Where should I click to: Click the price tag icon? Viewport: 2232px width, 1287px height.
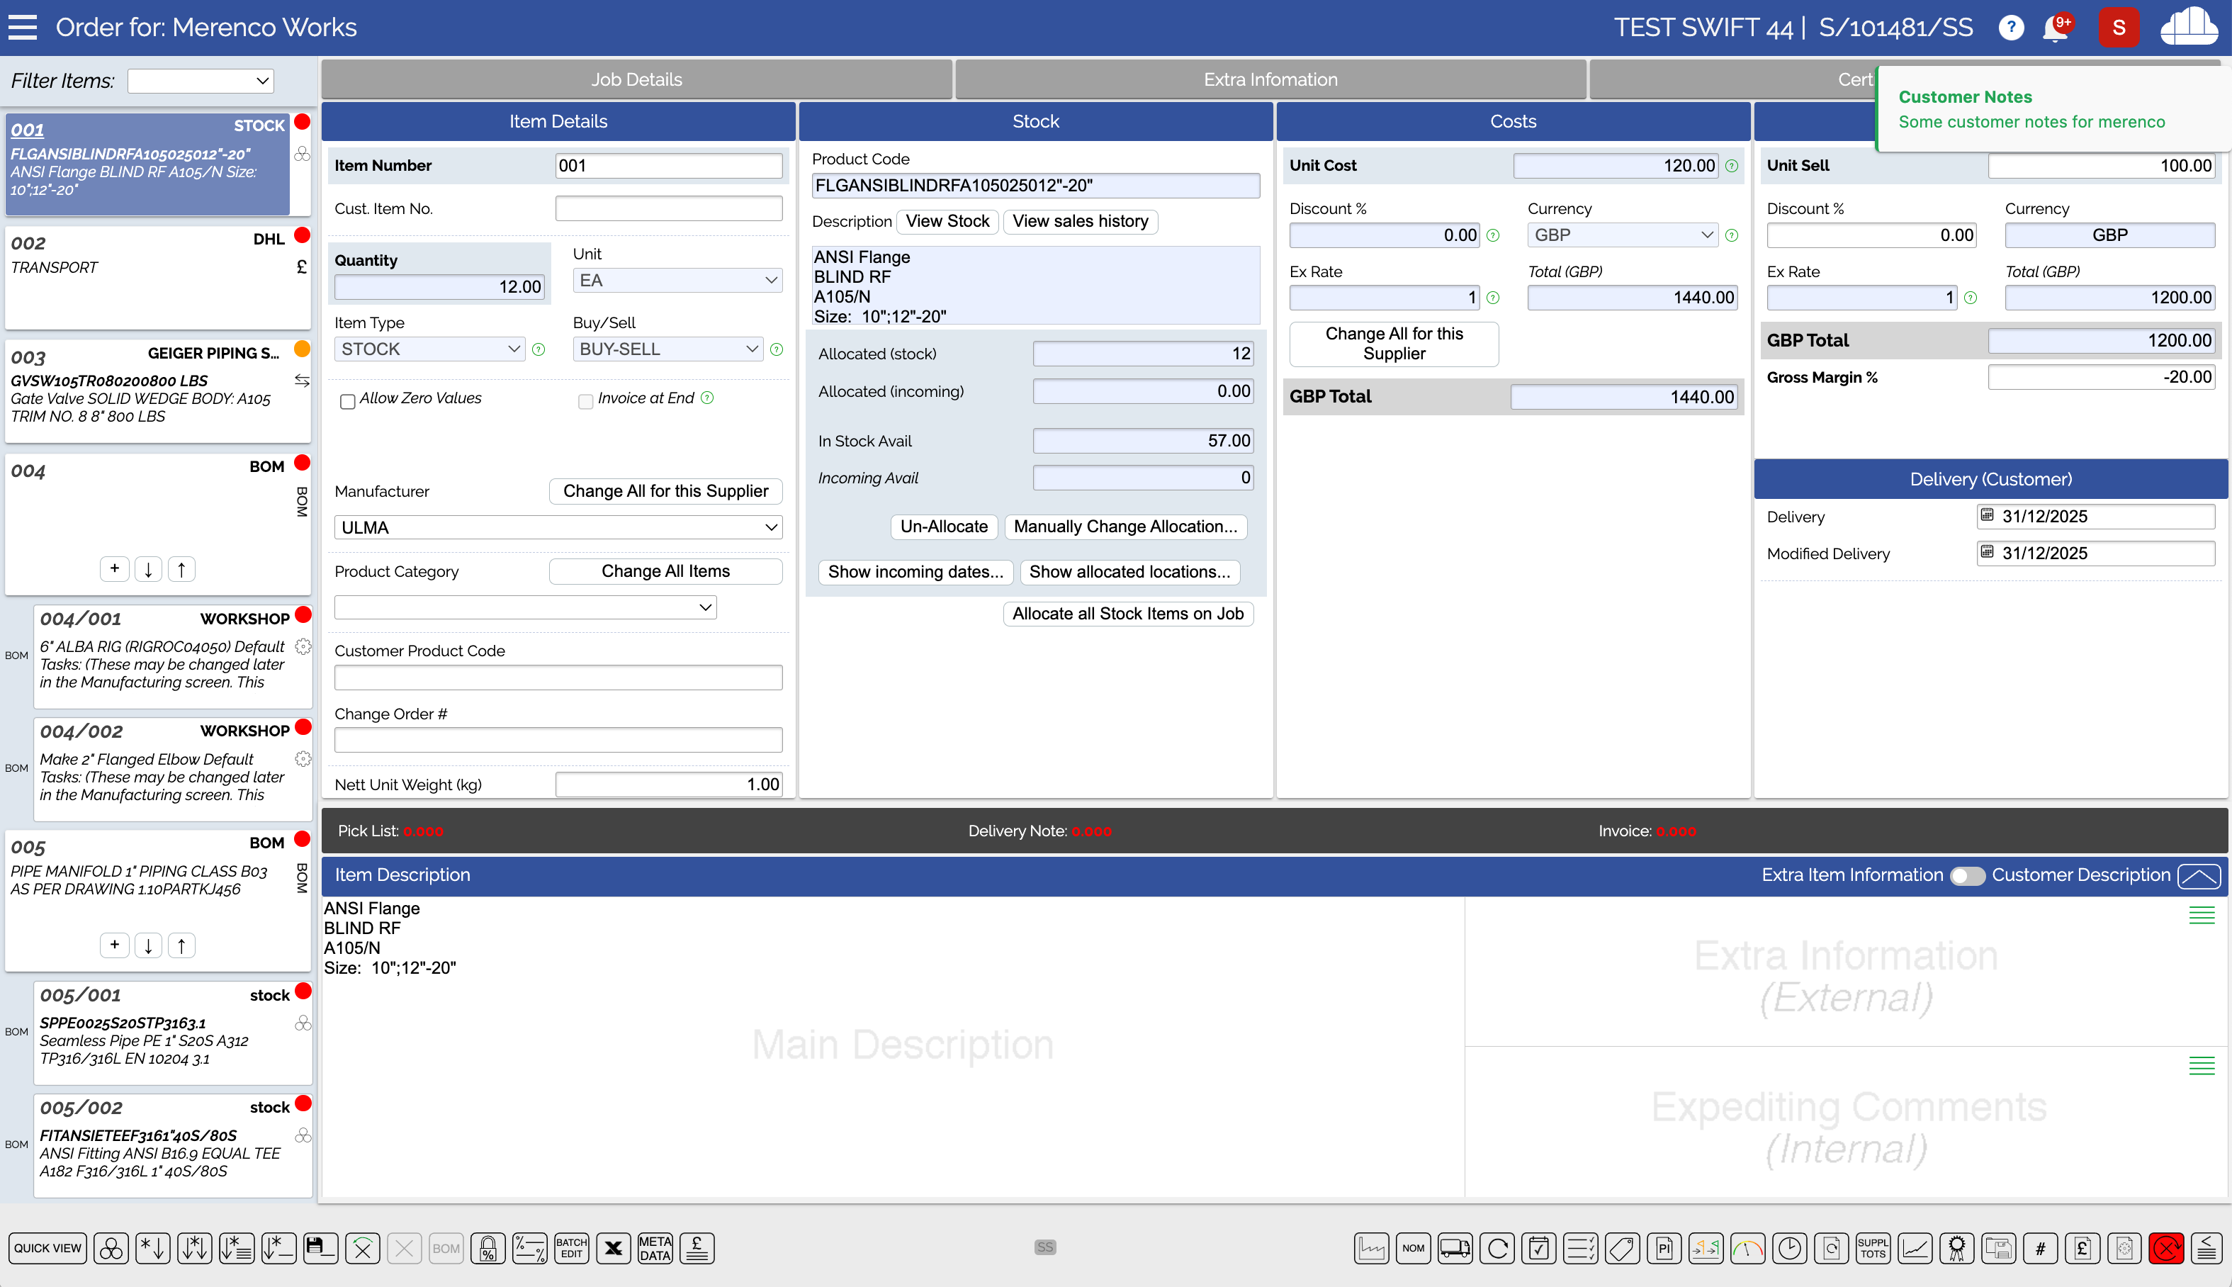(1623, 1248)
